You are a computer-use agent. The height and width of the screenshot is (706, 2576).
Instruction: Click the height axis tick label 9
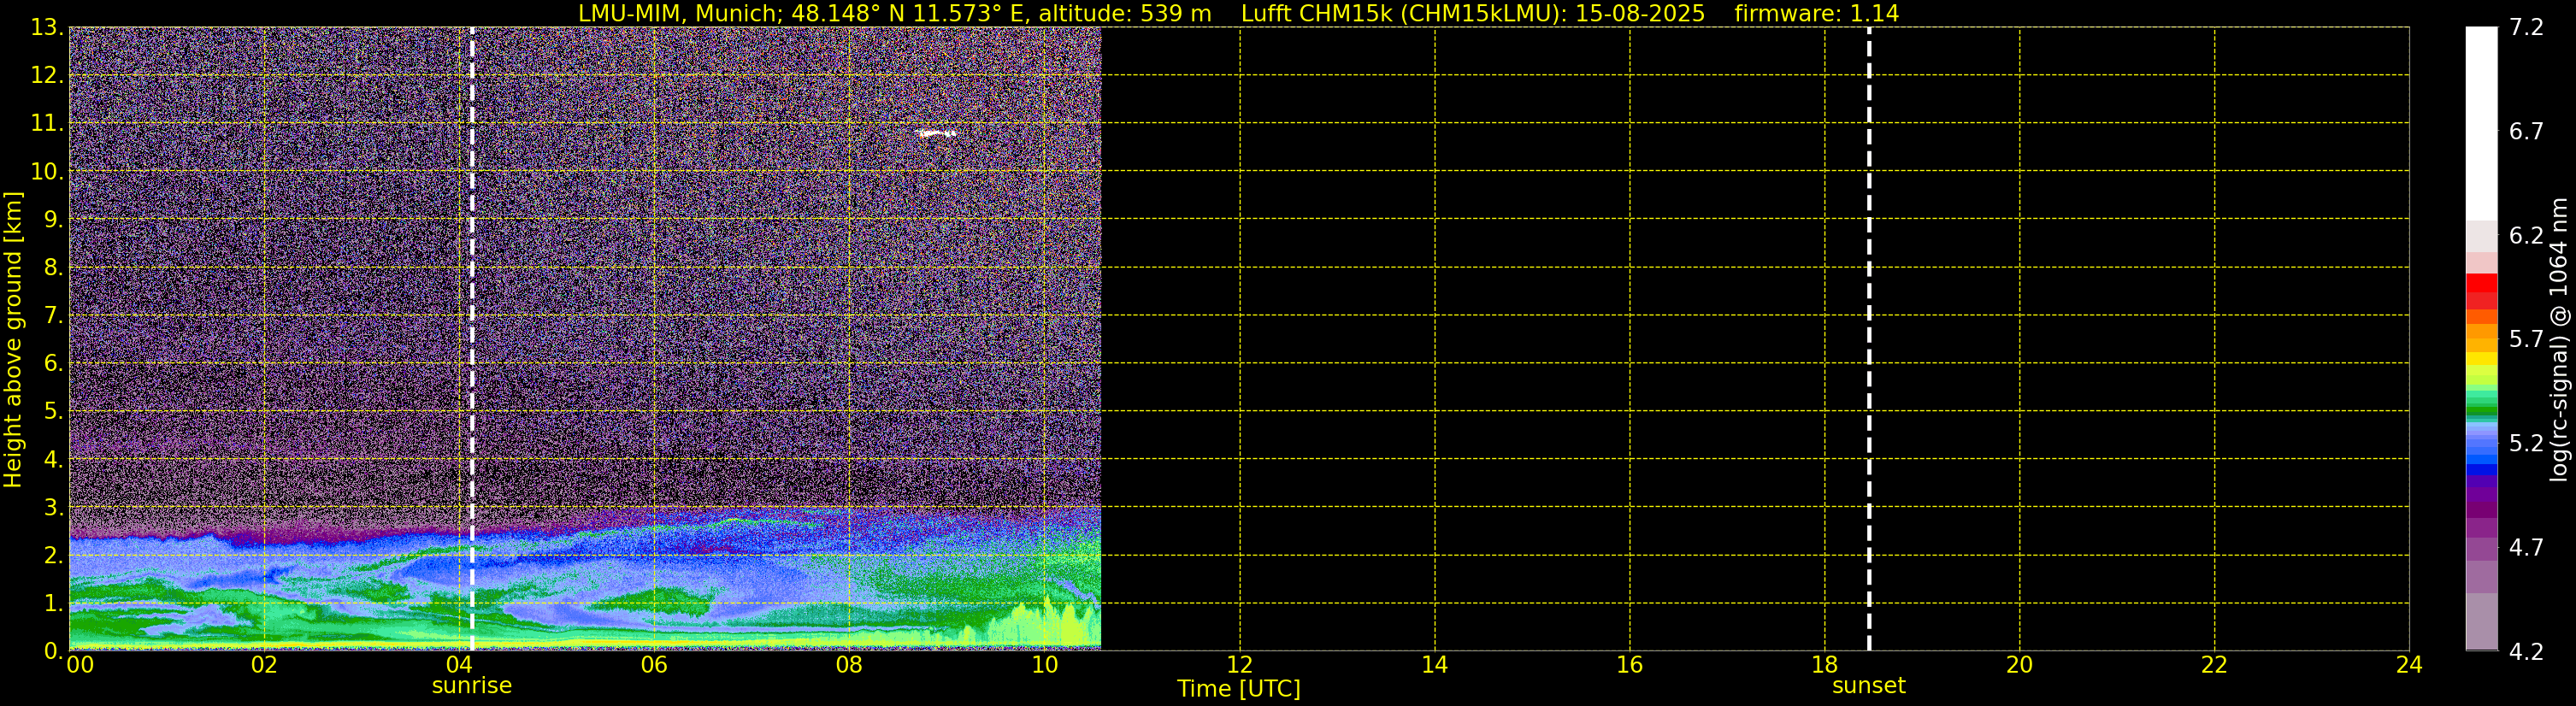[53, 219]
